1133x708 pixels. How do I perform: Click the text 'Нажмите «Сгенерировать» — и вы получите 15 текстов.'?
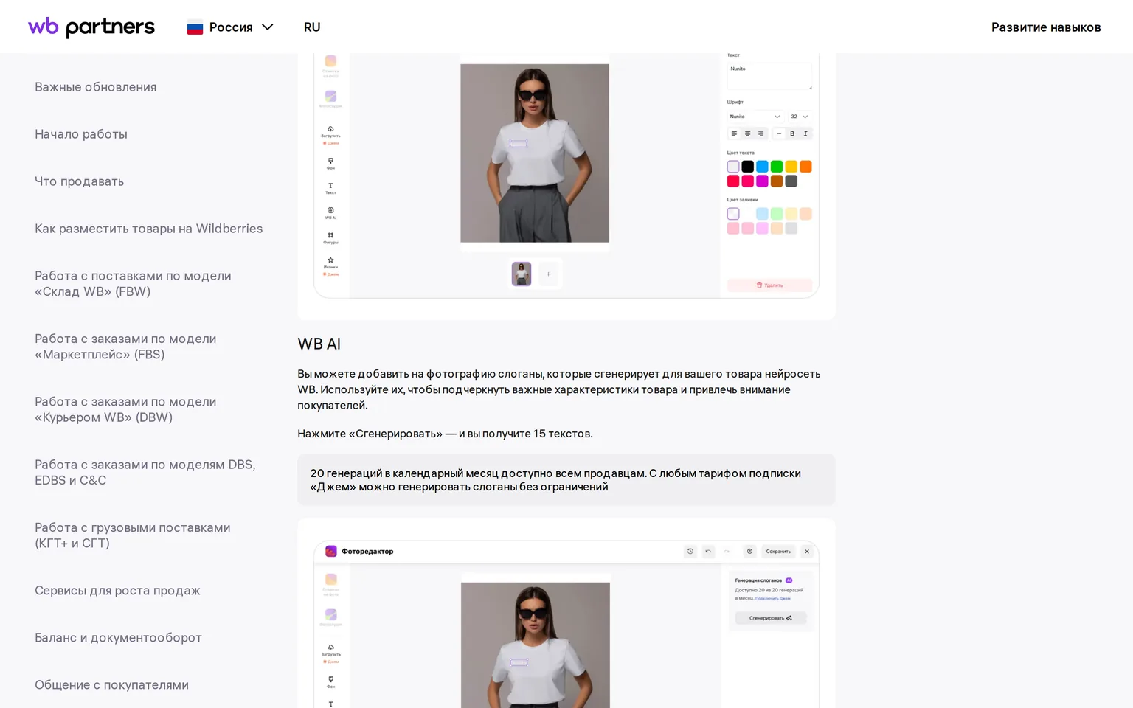pyautogui.click(x=445, y=434)
